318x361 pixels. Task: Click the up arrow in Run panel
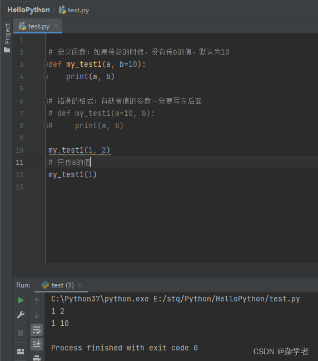pos(37,301)
